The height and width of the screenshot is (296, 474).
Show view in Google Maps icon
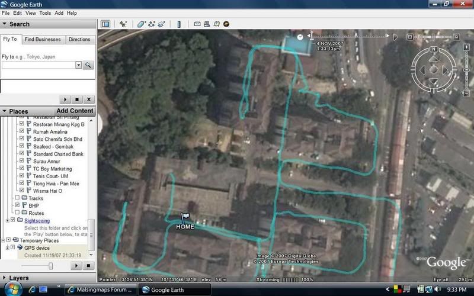point(216,24)
